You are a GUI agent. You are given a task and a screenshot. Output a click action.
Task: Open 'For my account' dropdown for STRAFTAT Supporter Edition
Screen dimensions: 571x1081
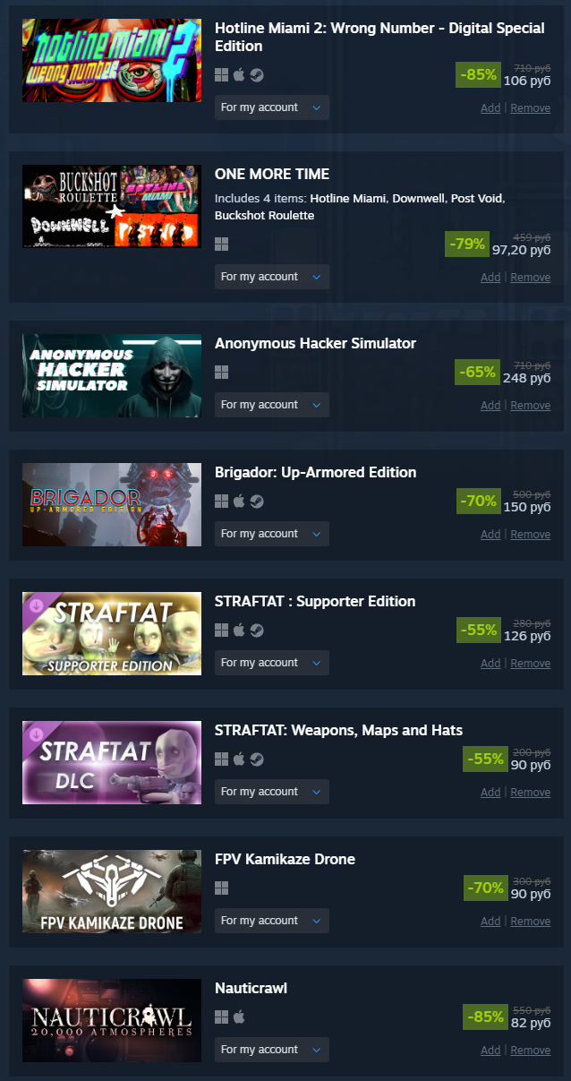pyautogui.click(x=272, y=663)
